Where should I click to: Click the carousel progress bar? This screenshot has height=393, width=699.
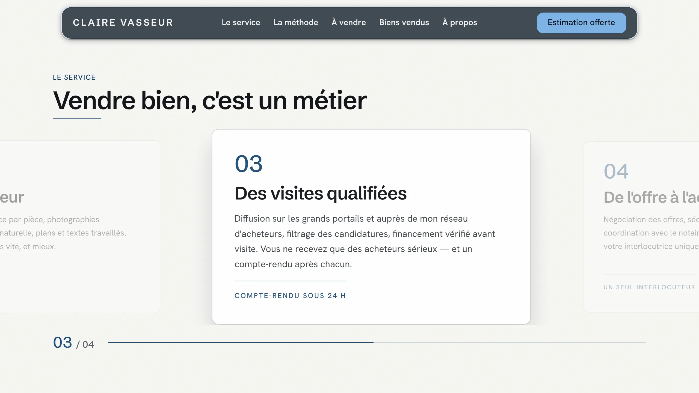pyautogui.click(x=377, y=342)
